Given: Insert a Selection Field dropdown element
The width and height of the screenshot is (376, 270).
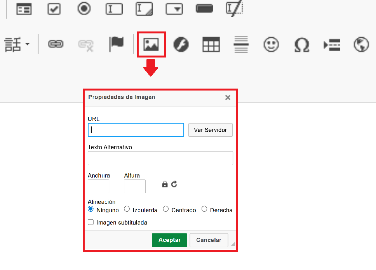Looking at the screenshot, I should coord(174,9).
